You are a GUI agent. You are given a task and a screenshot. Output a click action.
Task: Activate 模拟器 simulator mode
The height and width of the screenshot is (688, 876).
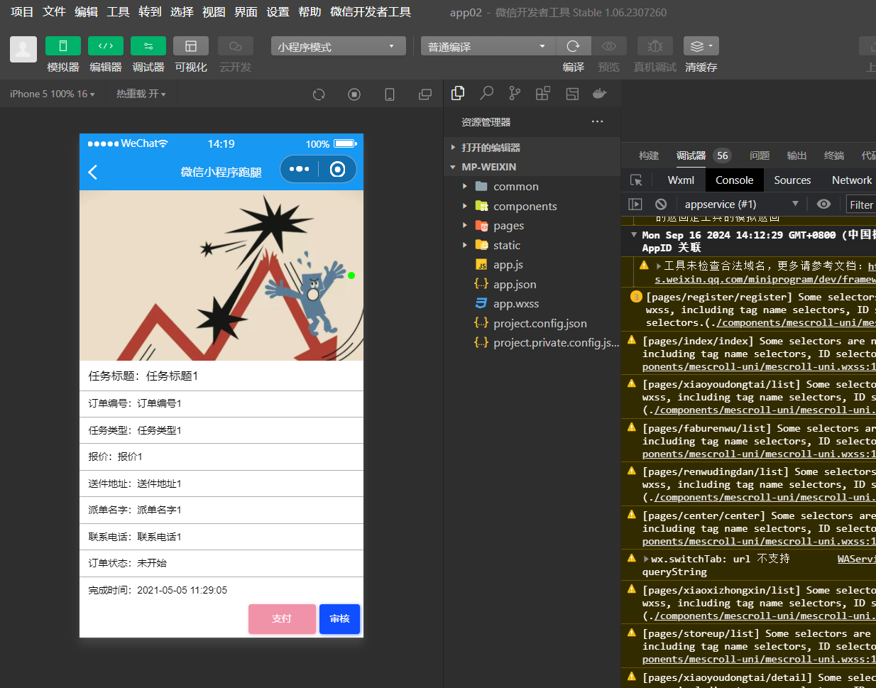pos(62,53)
